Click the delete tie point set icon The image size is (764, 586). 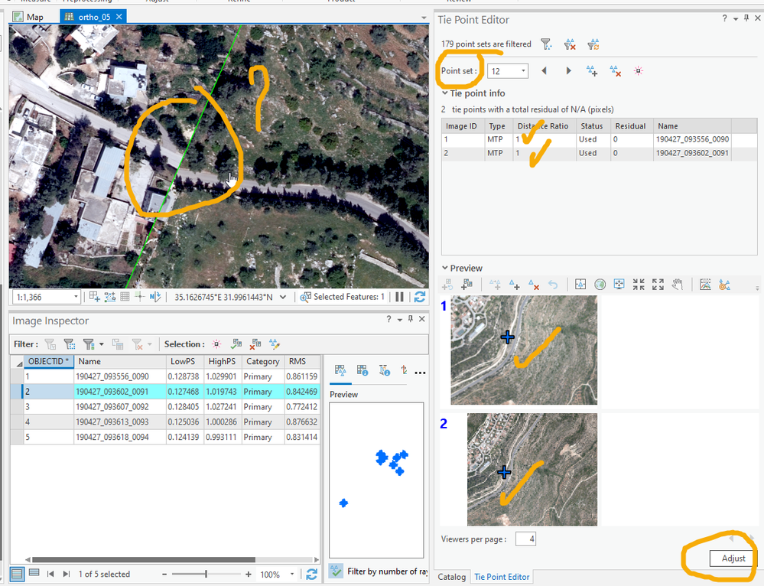click(615, 71)
